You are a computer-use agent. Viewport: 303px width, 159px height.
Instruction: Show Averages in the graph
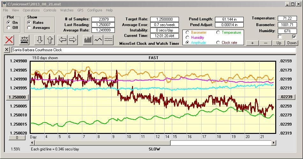29,28
